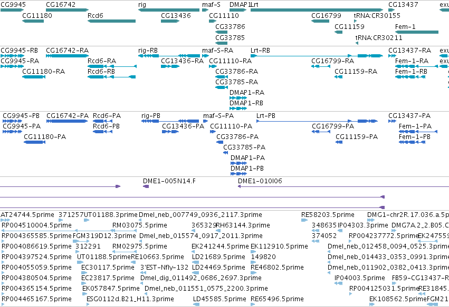Click the DMAP1-RA transcript label
The image size is (449, 307).
(247, 93)
